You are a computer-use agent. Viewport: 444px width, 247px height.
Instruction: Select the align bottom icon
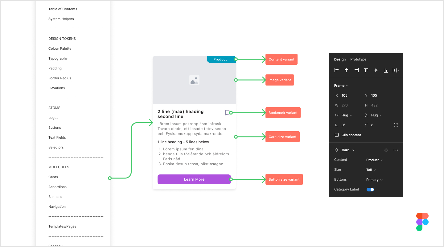(386, 70)
